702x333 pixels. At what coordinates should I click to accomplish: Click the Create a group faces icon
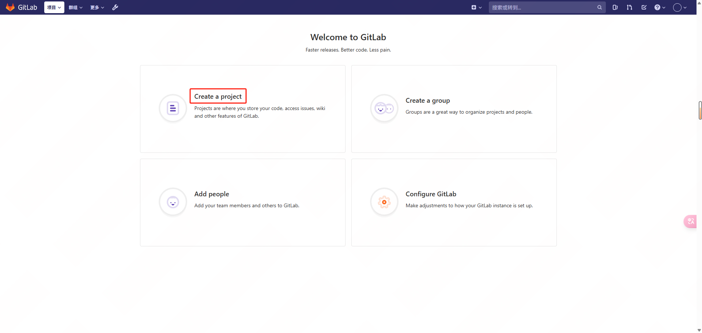point(384,108)
